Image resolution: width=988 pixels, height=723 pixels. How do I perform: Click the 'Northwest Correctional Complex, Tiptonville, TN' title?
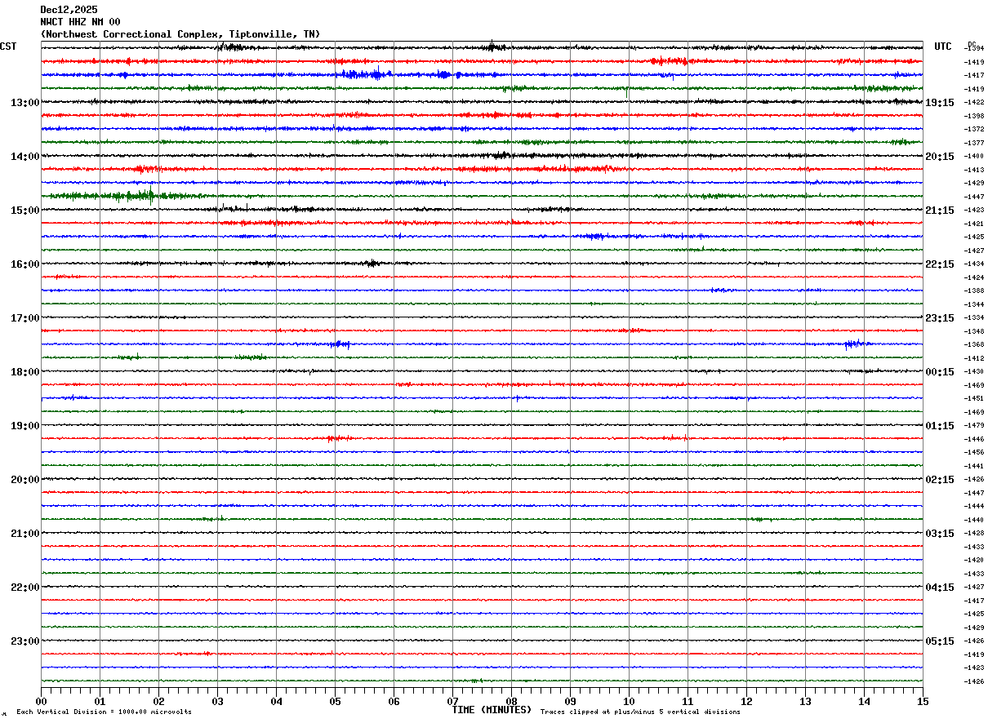(180, 34)
